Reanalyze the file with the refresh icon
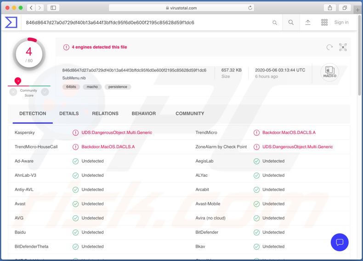The height and width of the screenshot is (261, 363). 329,47
